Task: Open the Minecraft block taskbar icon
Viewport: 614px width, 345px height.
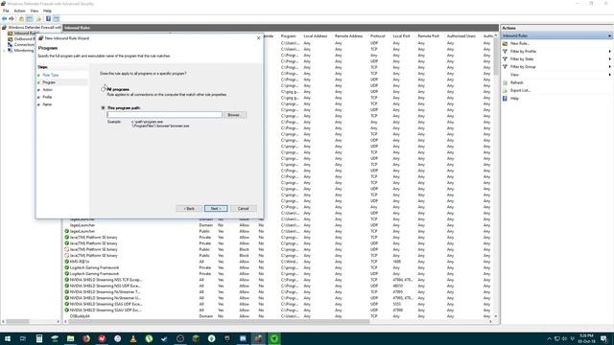Action: 196,338
